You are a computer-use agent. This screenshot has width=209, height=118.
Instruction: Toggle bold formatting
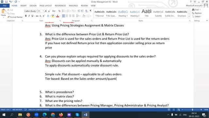pos(26,16)
